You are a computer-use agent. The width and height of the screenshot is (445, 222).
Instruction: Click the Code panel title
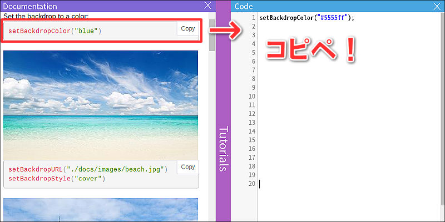tap(244, 6)
